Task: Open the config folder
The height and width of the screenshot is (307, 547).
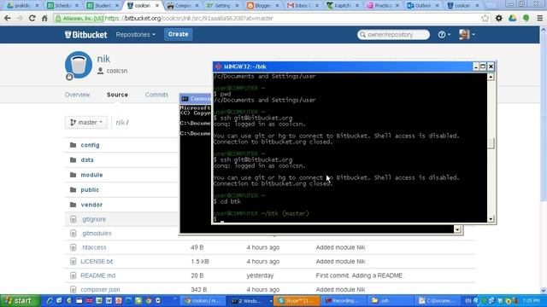Action: (90, 145)
